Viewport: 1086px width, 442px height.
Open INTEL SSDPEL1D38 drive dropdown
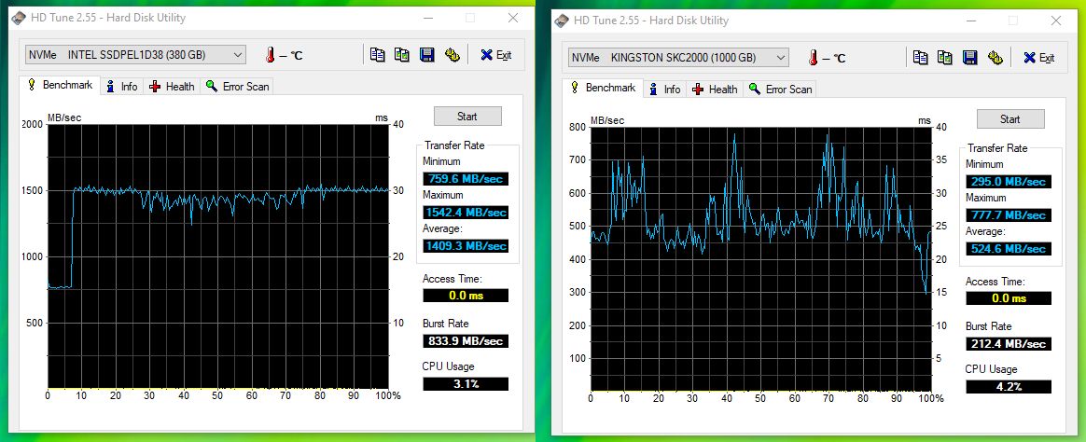coord(135,55)
